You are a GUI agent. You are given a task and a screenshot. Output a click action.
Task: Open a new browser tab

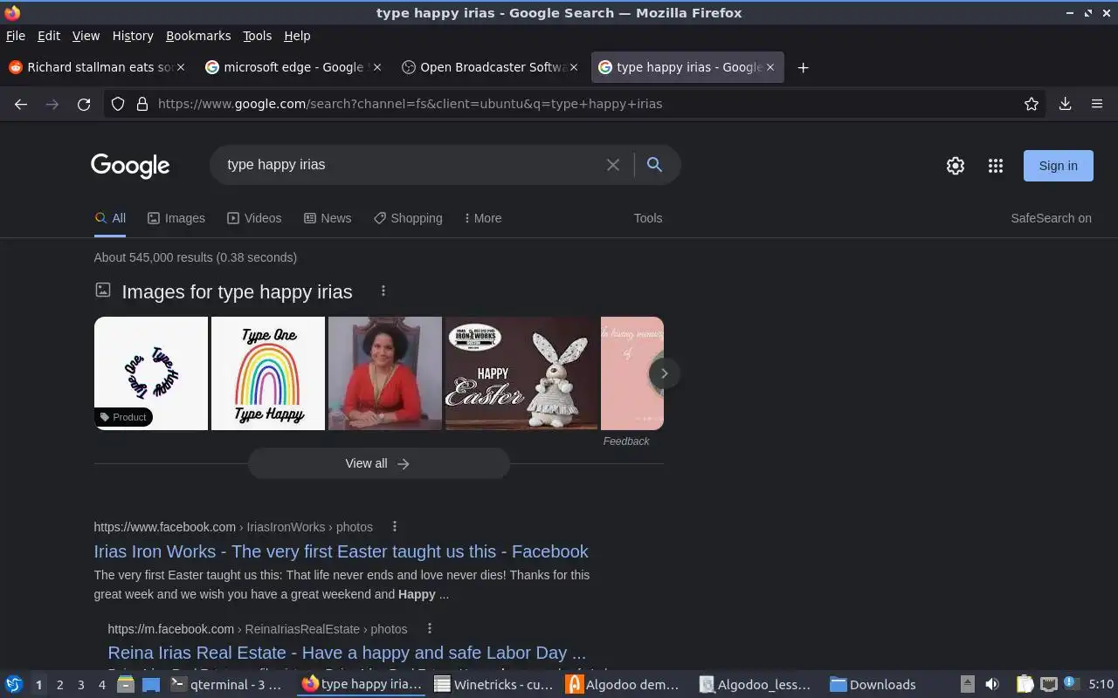pos(803,67)
